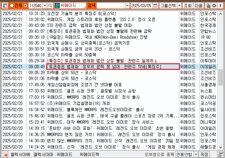Image resolution: width=225 pixels, height=158 pixels.
Task: Click the 조회 button
Action: click(x=187, y=6)
